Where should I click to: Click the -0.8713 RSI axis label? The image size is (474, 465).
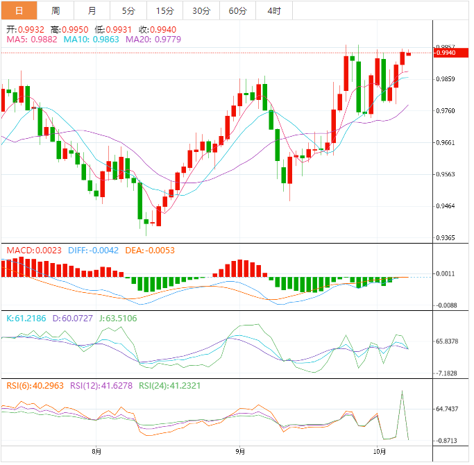pos(446,441)
